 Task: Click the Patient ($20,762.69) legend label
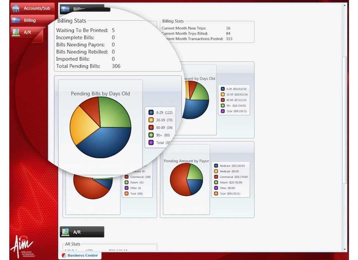[x=231, y=183]
